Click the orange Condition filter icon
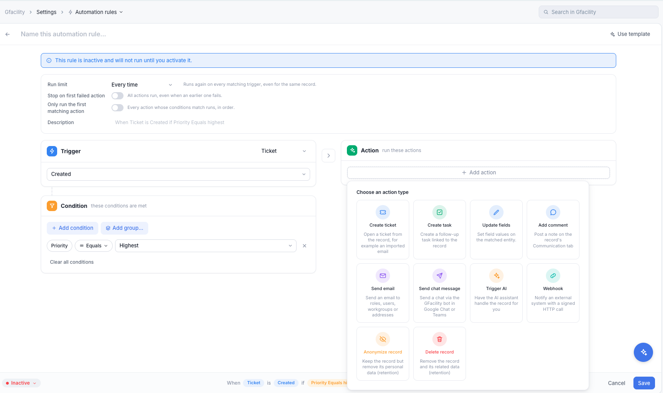Image resolution: width=663 pixels, height=393 pixels. (52, 206)
